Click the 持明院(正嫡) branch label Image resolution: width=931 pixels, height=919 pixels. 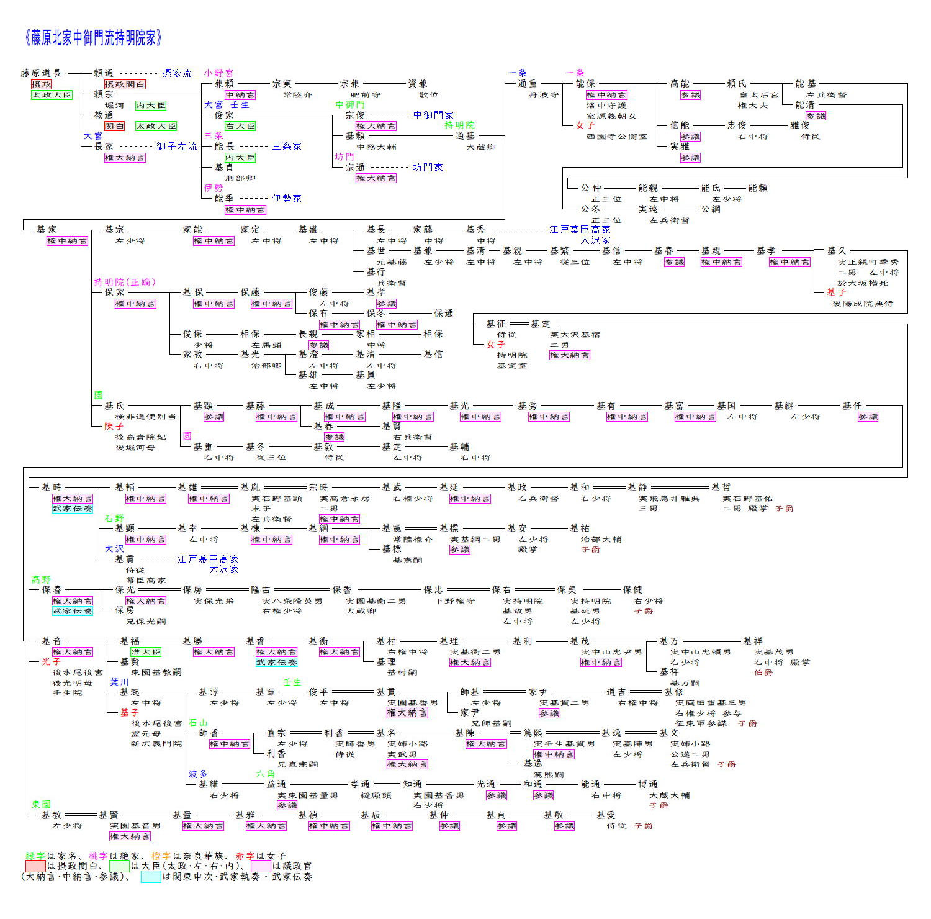coord(125,283)
